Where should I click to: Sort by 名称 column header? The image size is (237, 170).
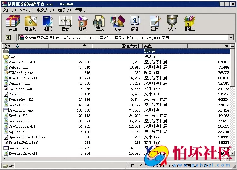pos(25,46)
